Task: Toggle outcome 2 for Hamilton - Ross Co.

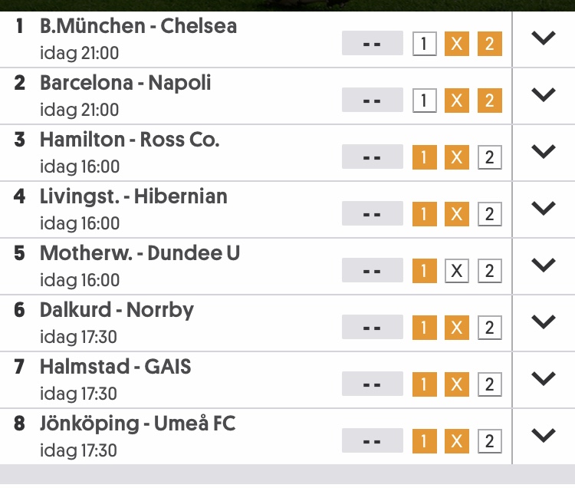Action: [490, 157]
